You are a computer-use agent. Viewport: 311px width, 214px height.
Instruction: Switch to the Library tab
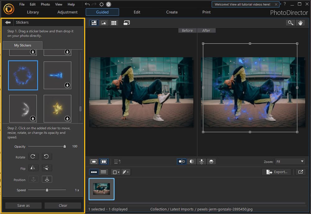(x=32, y=12)
